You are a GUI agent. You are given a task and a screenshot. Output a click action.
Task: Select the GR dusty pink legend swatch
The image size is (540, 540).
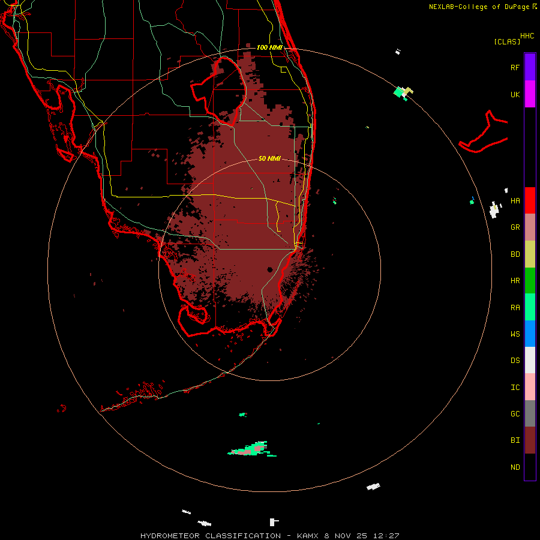pyautogui.click(x=530, y=227)
